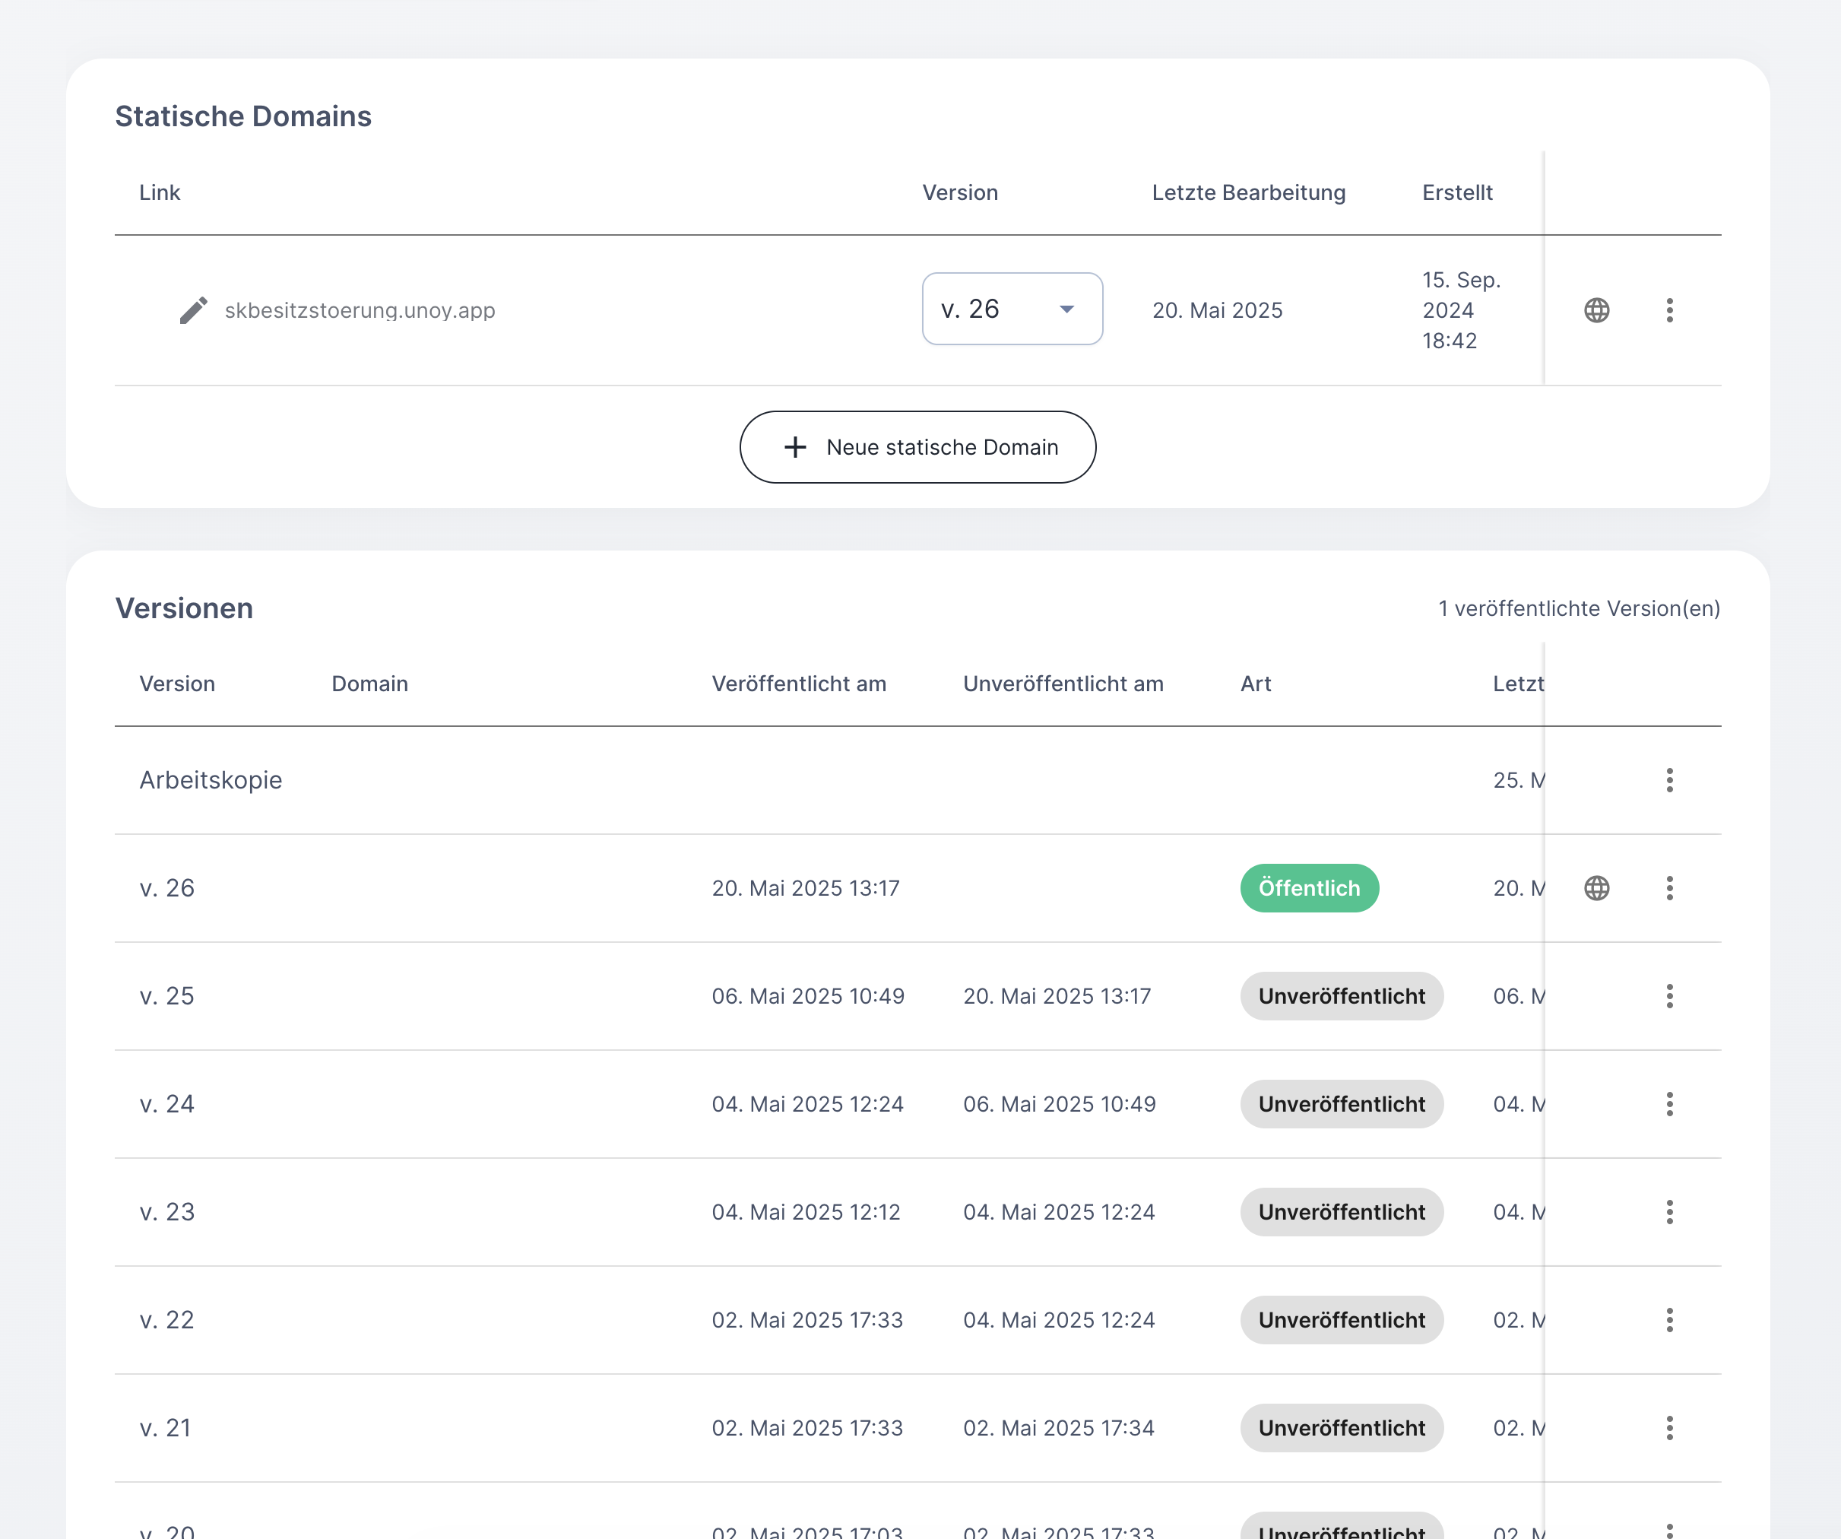The width and height of the screenshot is (1841, 1539).
Task: Open three-dot menu for v. 22 row
Action: [x=1669, y=1320]
